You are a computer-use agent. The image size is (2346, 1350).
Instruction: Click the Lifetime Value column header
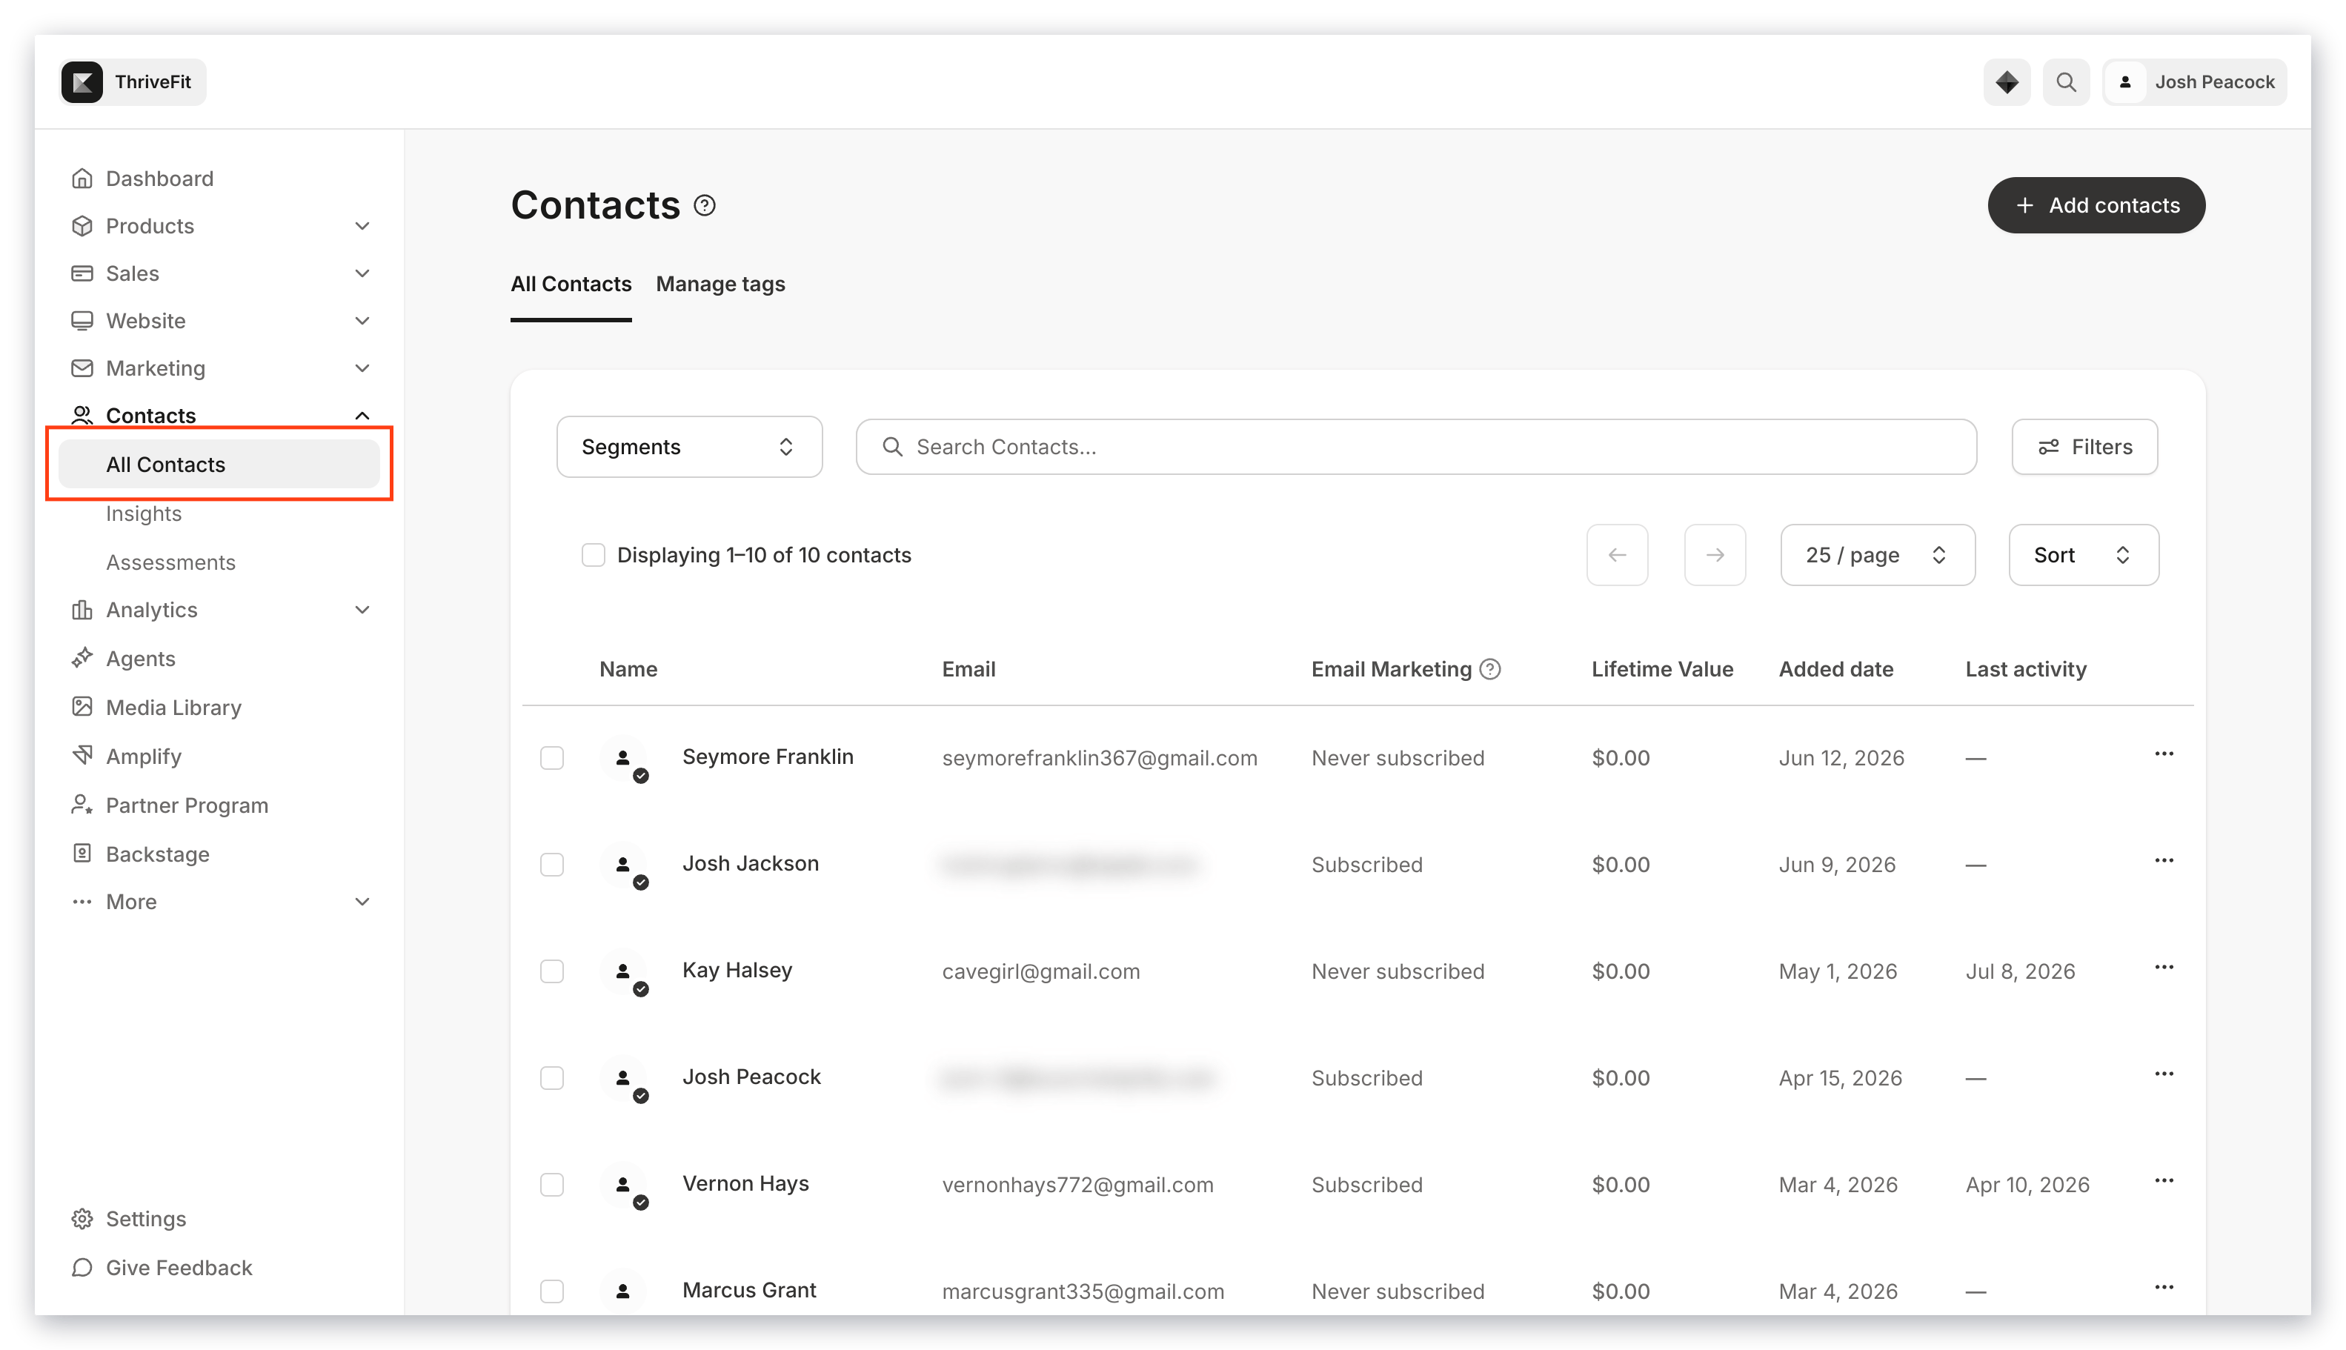click(x=1661, y=669)
